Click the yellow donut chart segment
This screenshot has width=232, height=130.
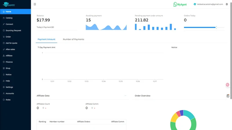174,118
